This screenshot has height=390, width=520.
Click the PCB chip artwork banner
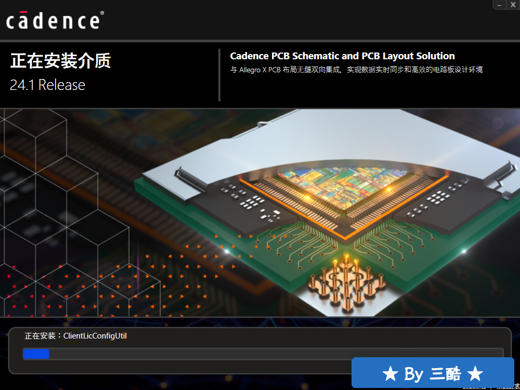point(260,213)
